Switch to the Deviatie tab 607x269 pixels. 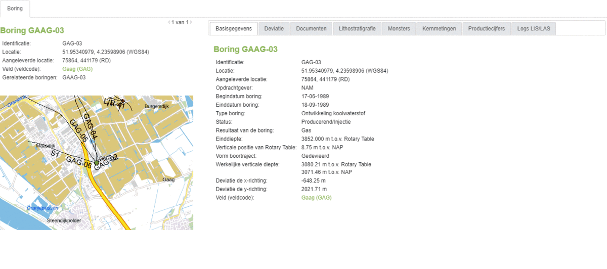coord(274,29)
